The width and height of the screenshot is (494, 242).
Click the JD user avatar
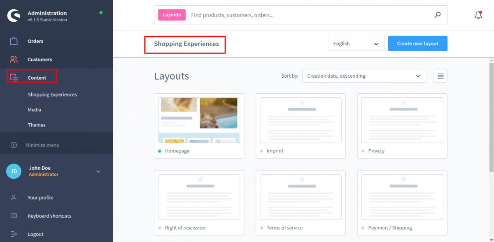click(x=14, y=171)
